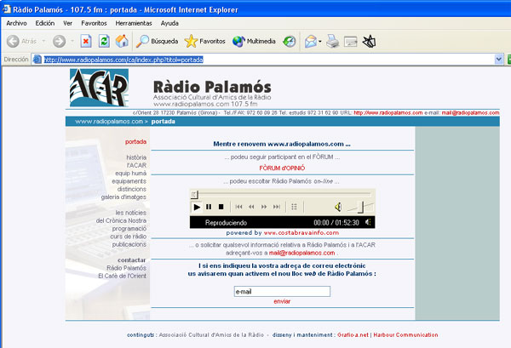The height and width of the screenshot is (348, 511).
Task: Open l'ACAR side menu item
Action: pyautogui.click(x=136, y=165)
